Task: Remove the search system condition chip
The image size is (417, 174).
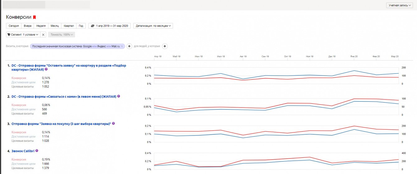Action: (122, 46)
